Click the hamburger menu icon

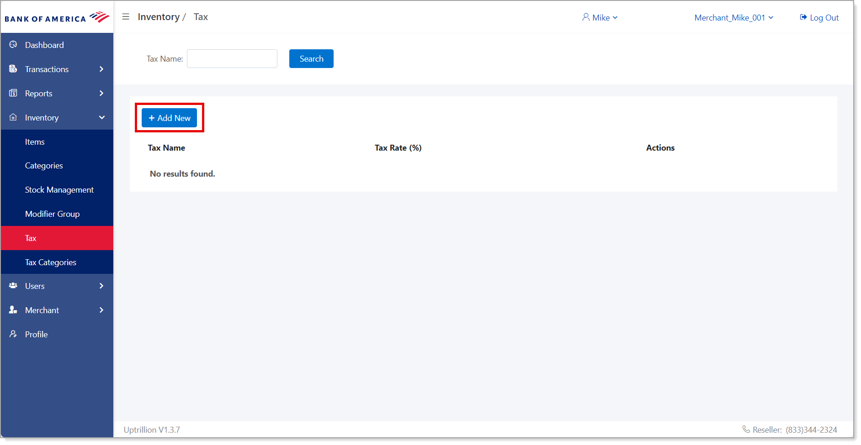[x=126, y=17]
